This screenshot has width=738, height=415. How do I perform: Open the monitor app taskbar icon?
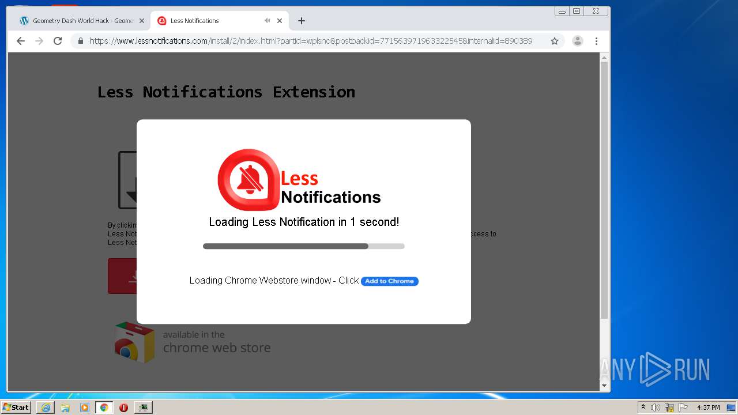[x=143, y=408]
